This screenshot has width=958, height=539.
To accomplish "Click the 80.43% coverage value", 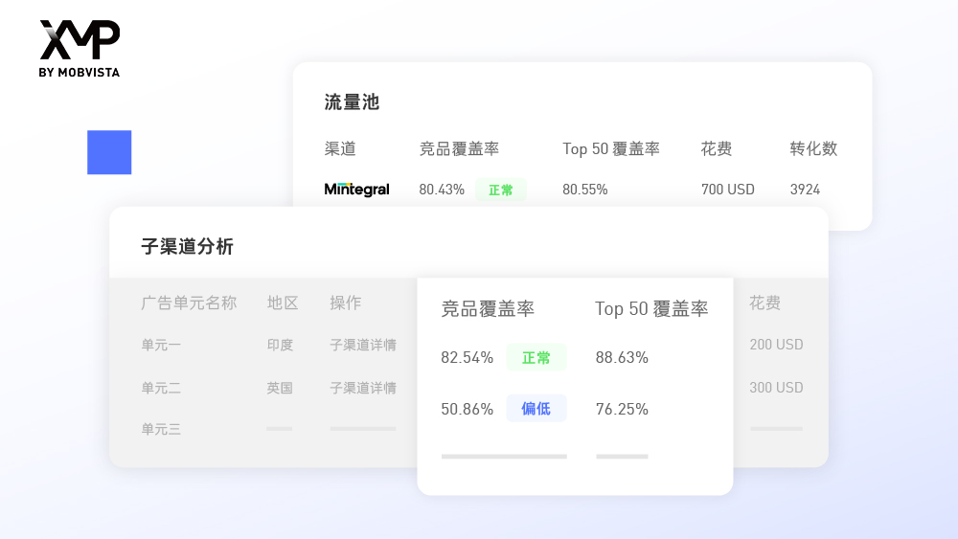I will (442, 190).
